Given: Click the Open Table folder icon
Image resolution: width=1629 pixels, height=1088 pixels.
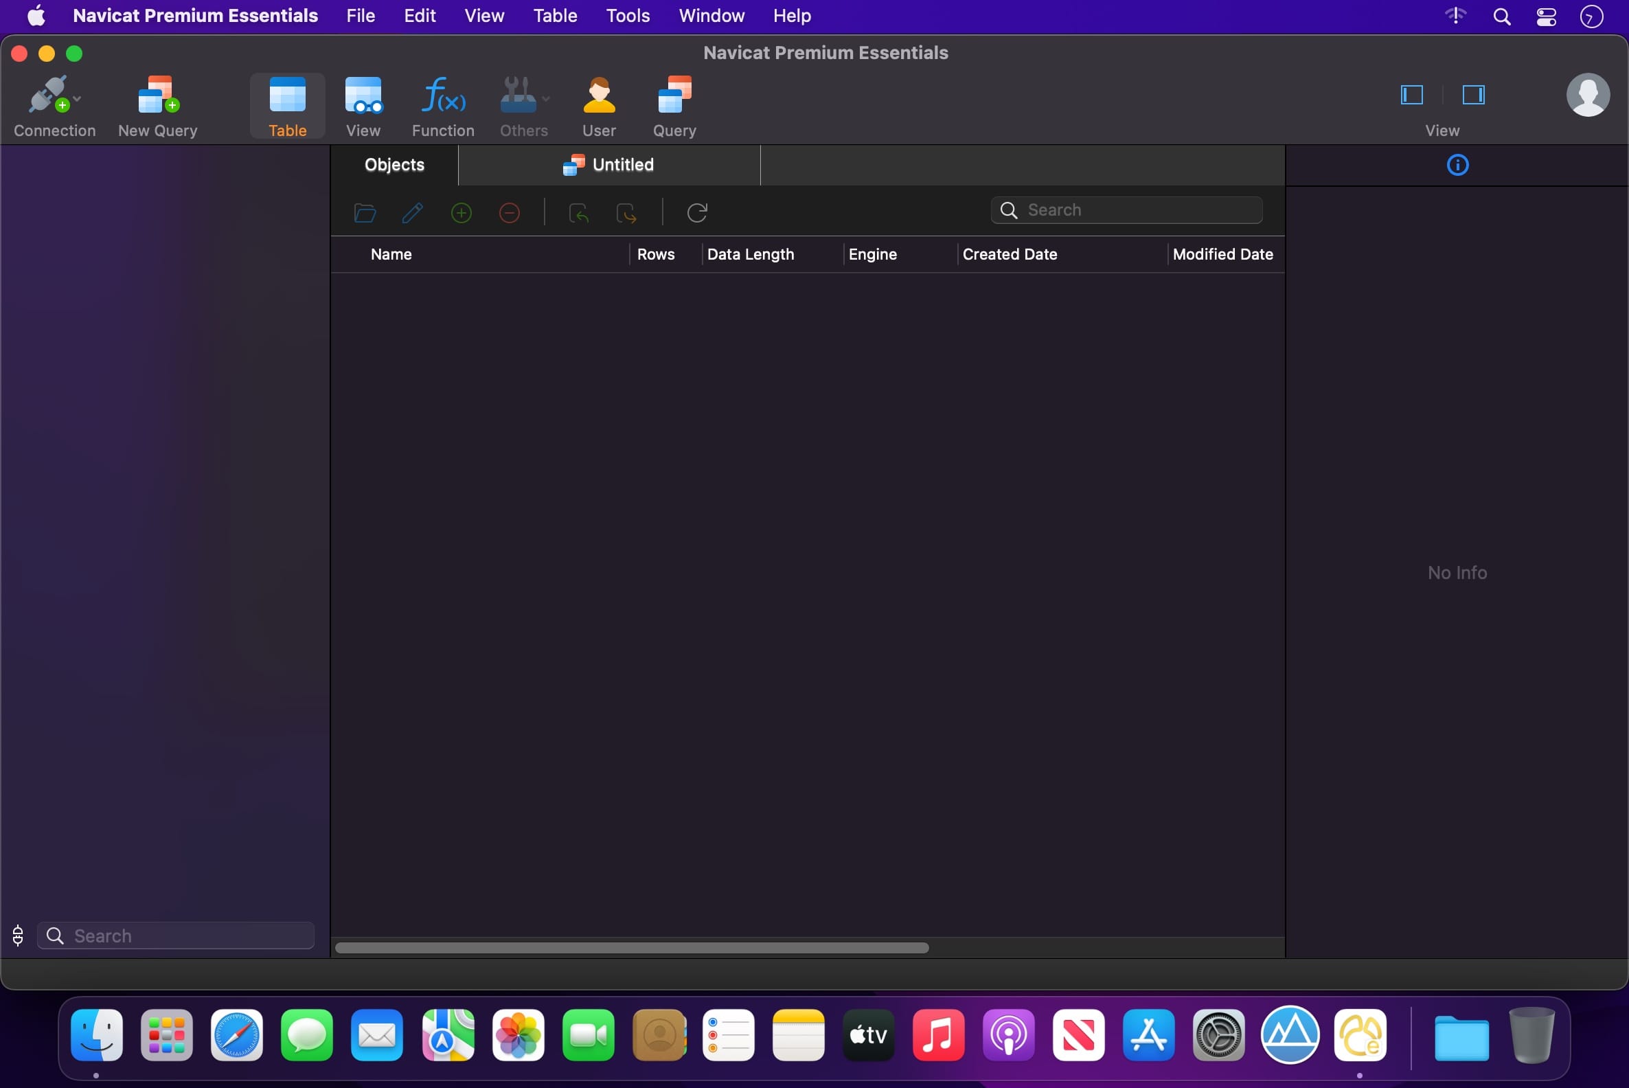Looking at the screenshot, I should pos(364,212).
